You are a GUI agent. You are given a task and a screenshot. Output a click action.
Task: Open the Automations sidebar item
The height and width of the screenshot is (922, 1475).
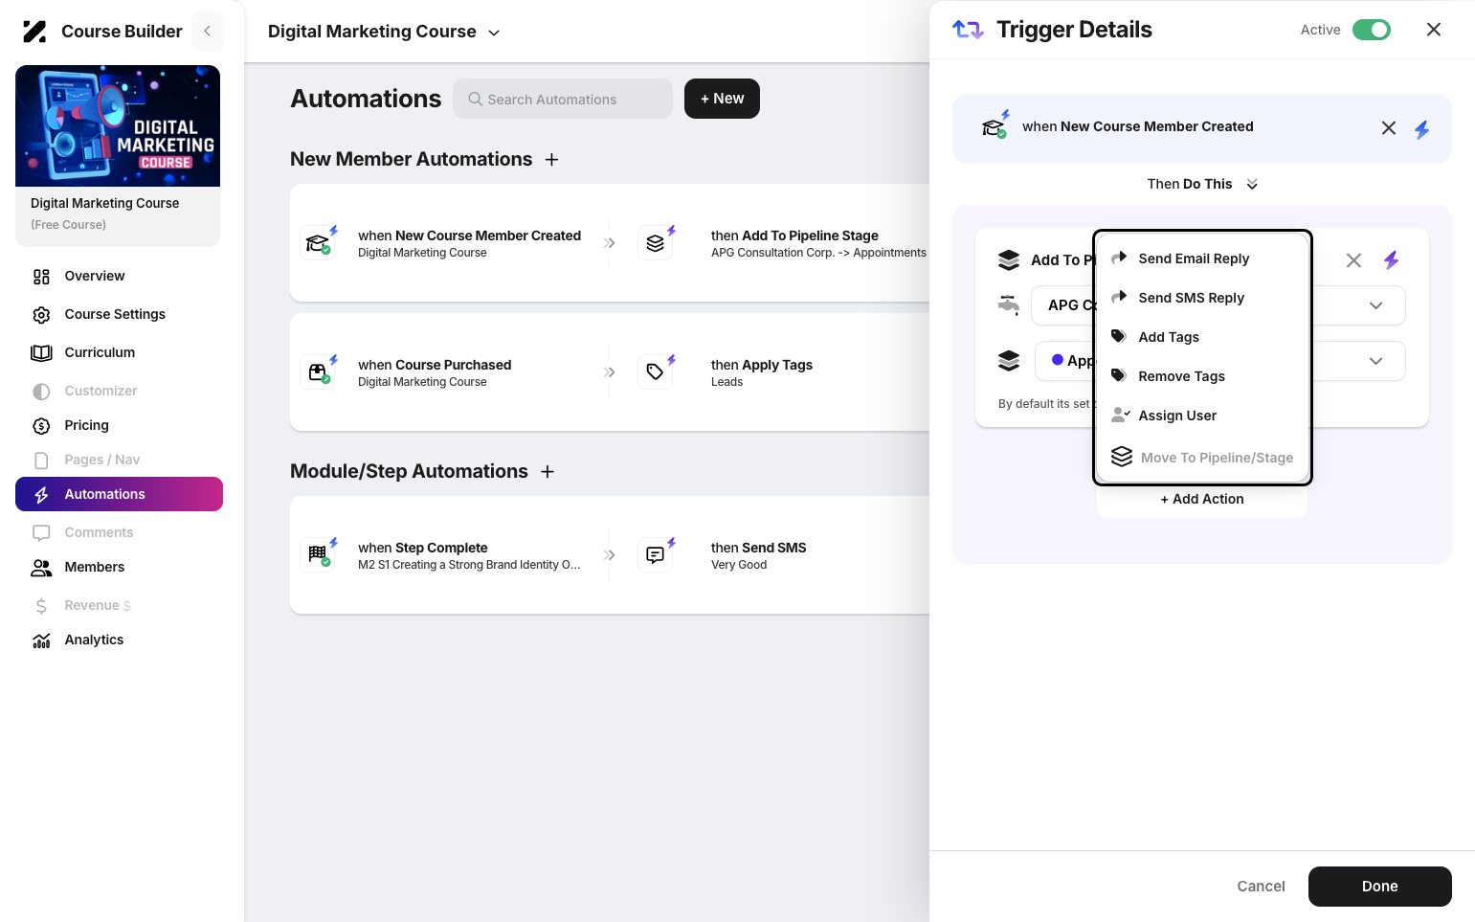point(119,494)
